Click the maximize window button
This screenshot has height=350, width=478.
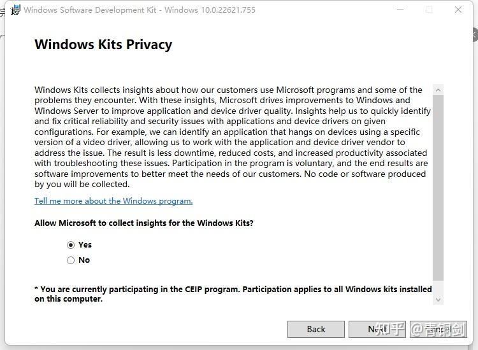(x=429, y=10)
